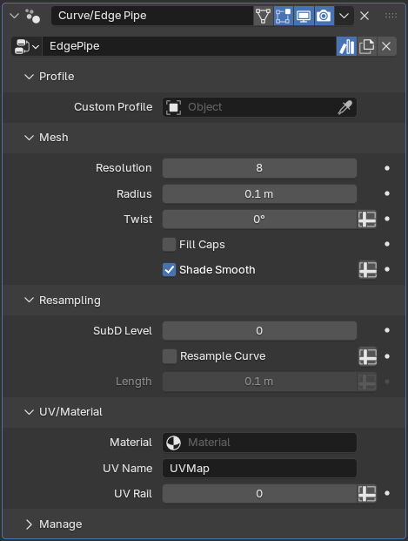Open modifier extra options dropdown arrow

344,16
